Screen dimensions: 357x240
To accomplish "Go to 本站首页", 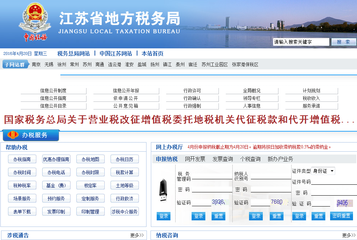I will coord(152,53).
